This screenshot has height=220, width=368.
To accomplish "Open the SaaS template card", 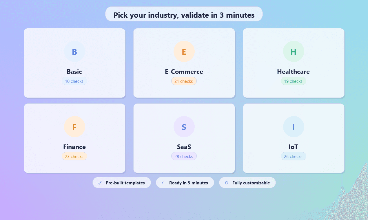I will click(x=184, y=138).
